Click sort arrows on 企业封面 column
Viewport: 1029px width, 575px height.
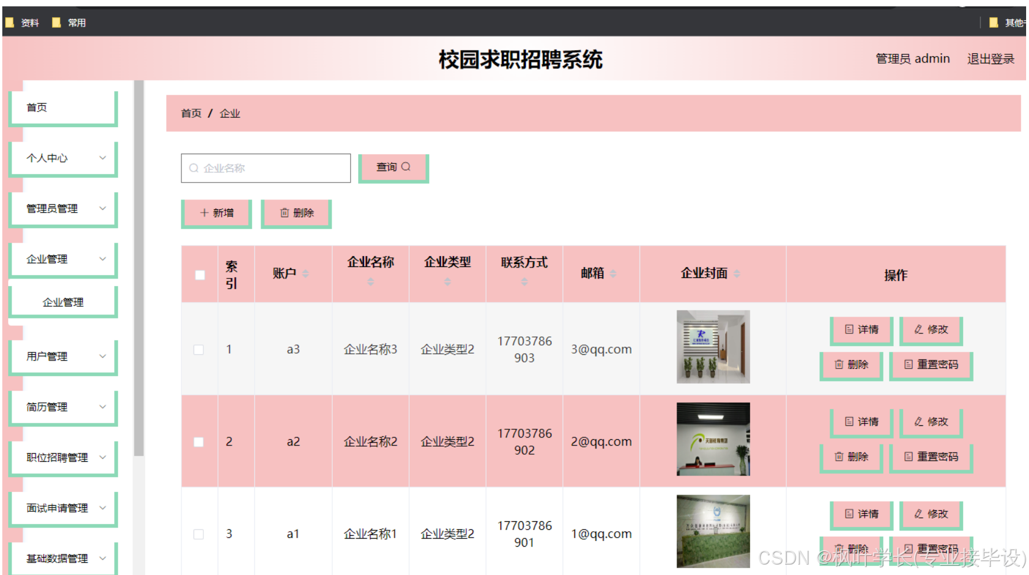pyautogui.click(x=737, y=273)
